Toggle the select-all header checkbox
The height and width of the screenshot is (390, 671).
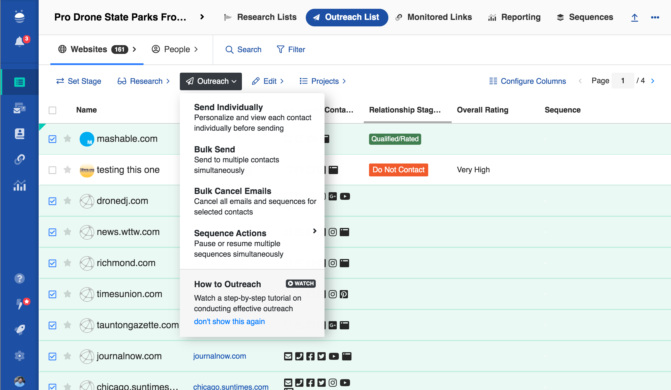(52, 110)
